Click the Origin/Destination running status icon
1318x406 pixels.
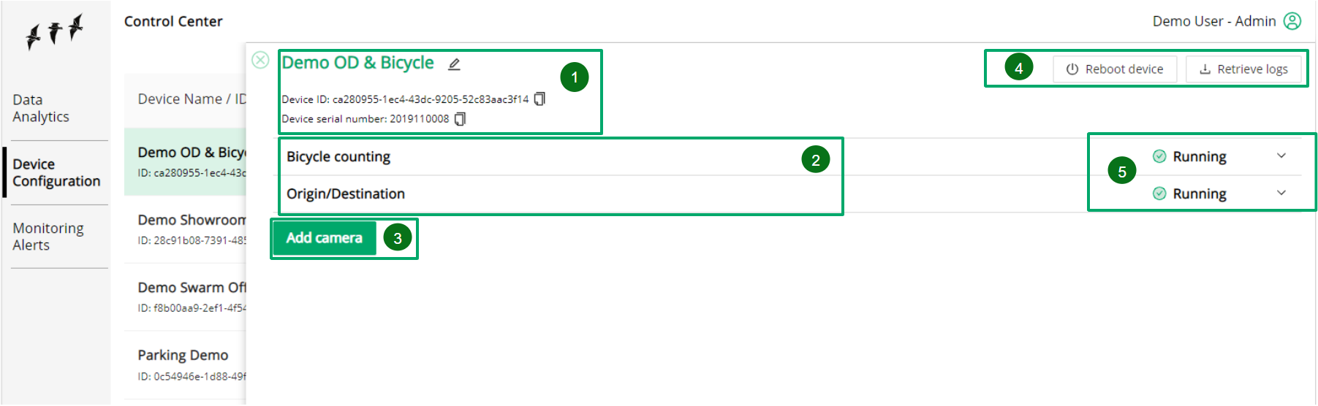click(1159, 194)
